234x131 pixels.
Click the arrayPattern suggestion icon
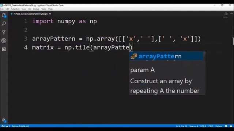click(x=134, y=56)
